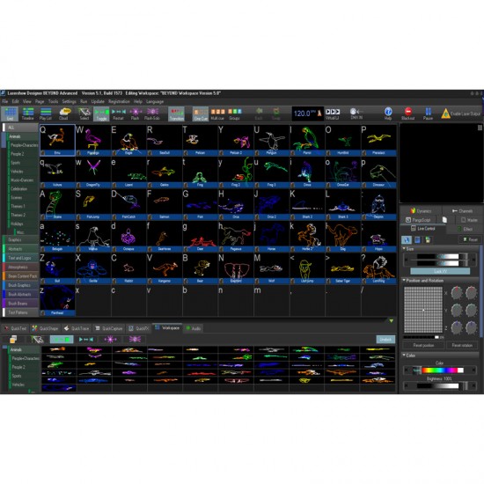Image resolution: width=484 pixels, height=484 pixels.
Task: Open the Registration menu
Action: [119, 101]
